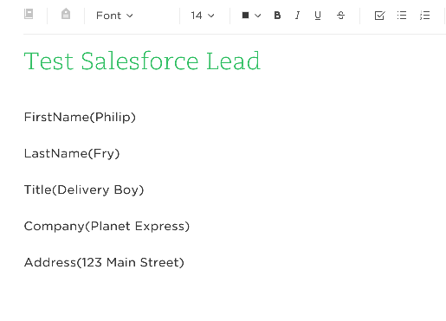Click the tag icon in toolbar
Image resolution: width=446 pixels, height=321 pixels.
[66, 14]
